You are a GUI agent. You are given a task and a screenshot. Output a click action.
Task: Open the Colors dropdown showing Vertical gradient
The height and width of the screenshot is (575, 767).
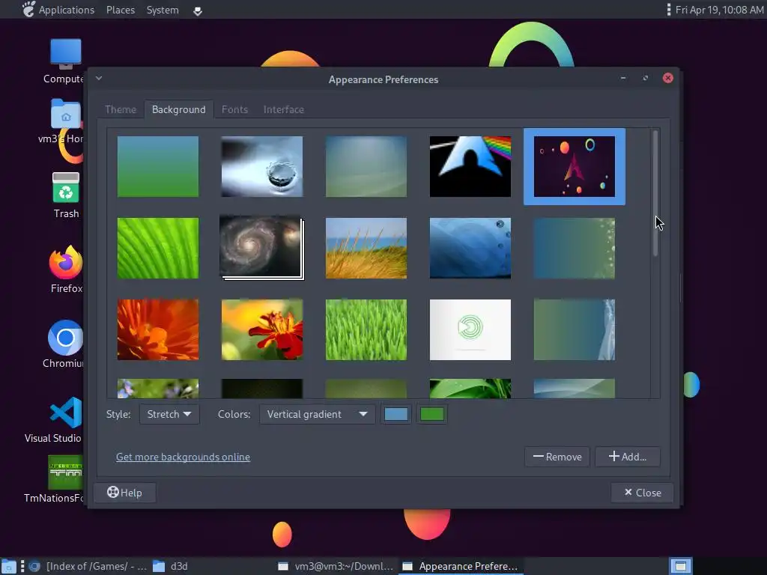click(x=317, y=414)
